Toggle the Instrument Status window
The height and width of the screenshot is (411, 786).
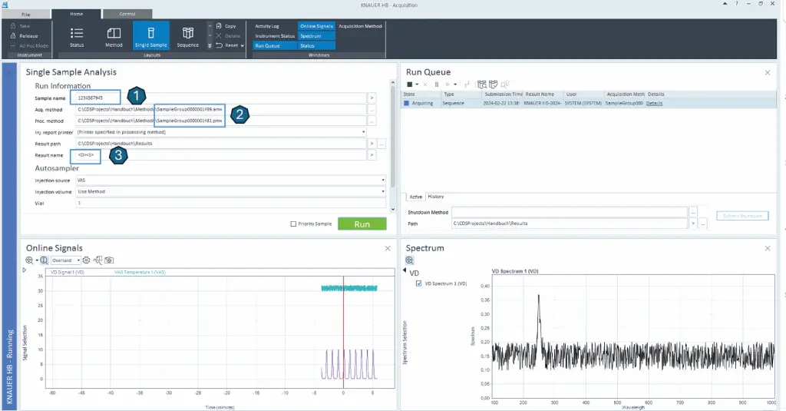[275, 36]
